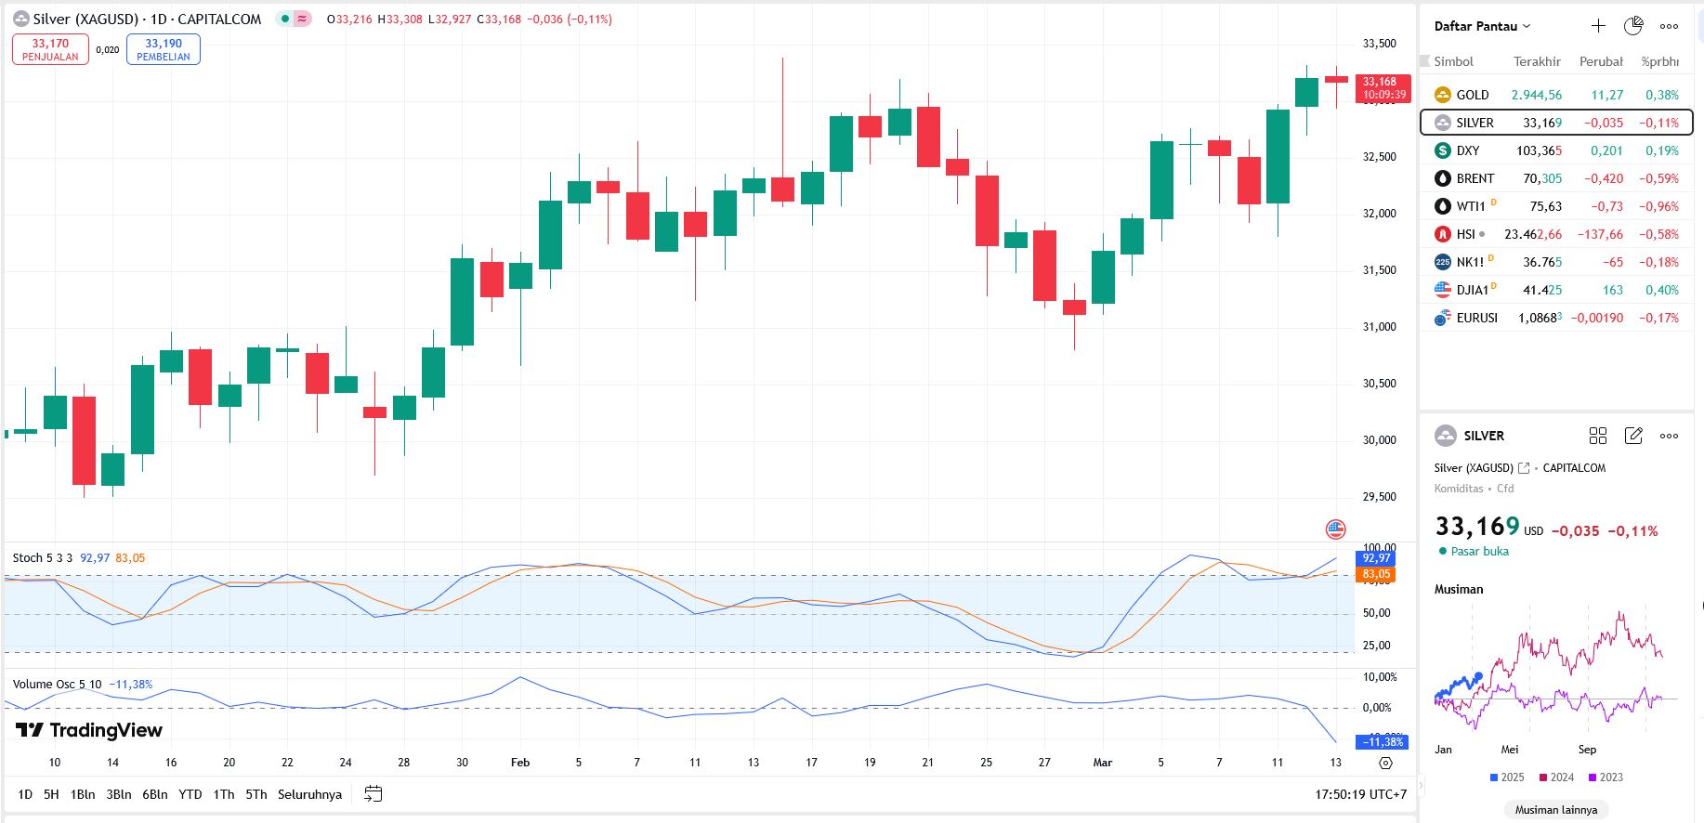This screenshot has width=1704, height=823.
Task: Open the go-to-date calendar icon
Action: (x=374, y=794)
